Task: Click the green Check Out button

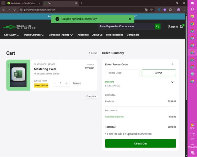Action: click(x=140, y=144)
